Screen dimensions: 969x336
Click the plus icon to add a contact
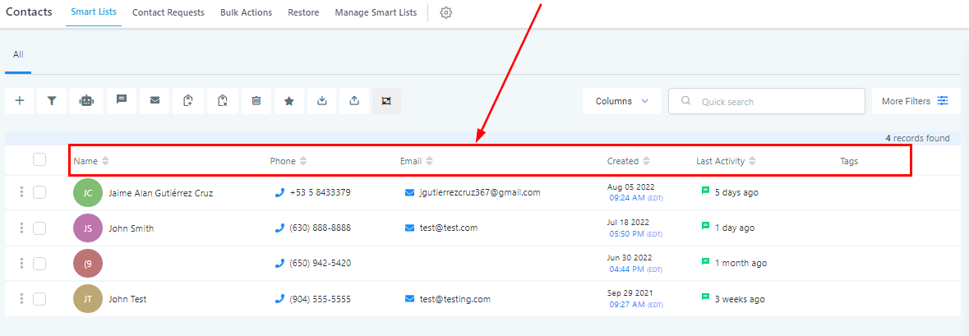pyautogui.click(x=20, y=101)
